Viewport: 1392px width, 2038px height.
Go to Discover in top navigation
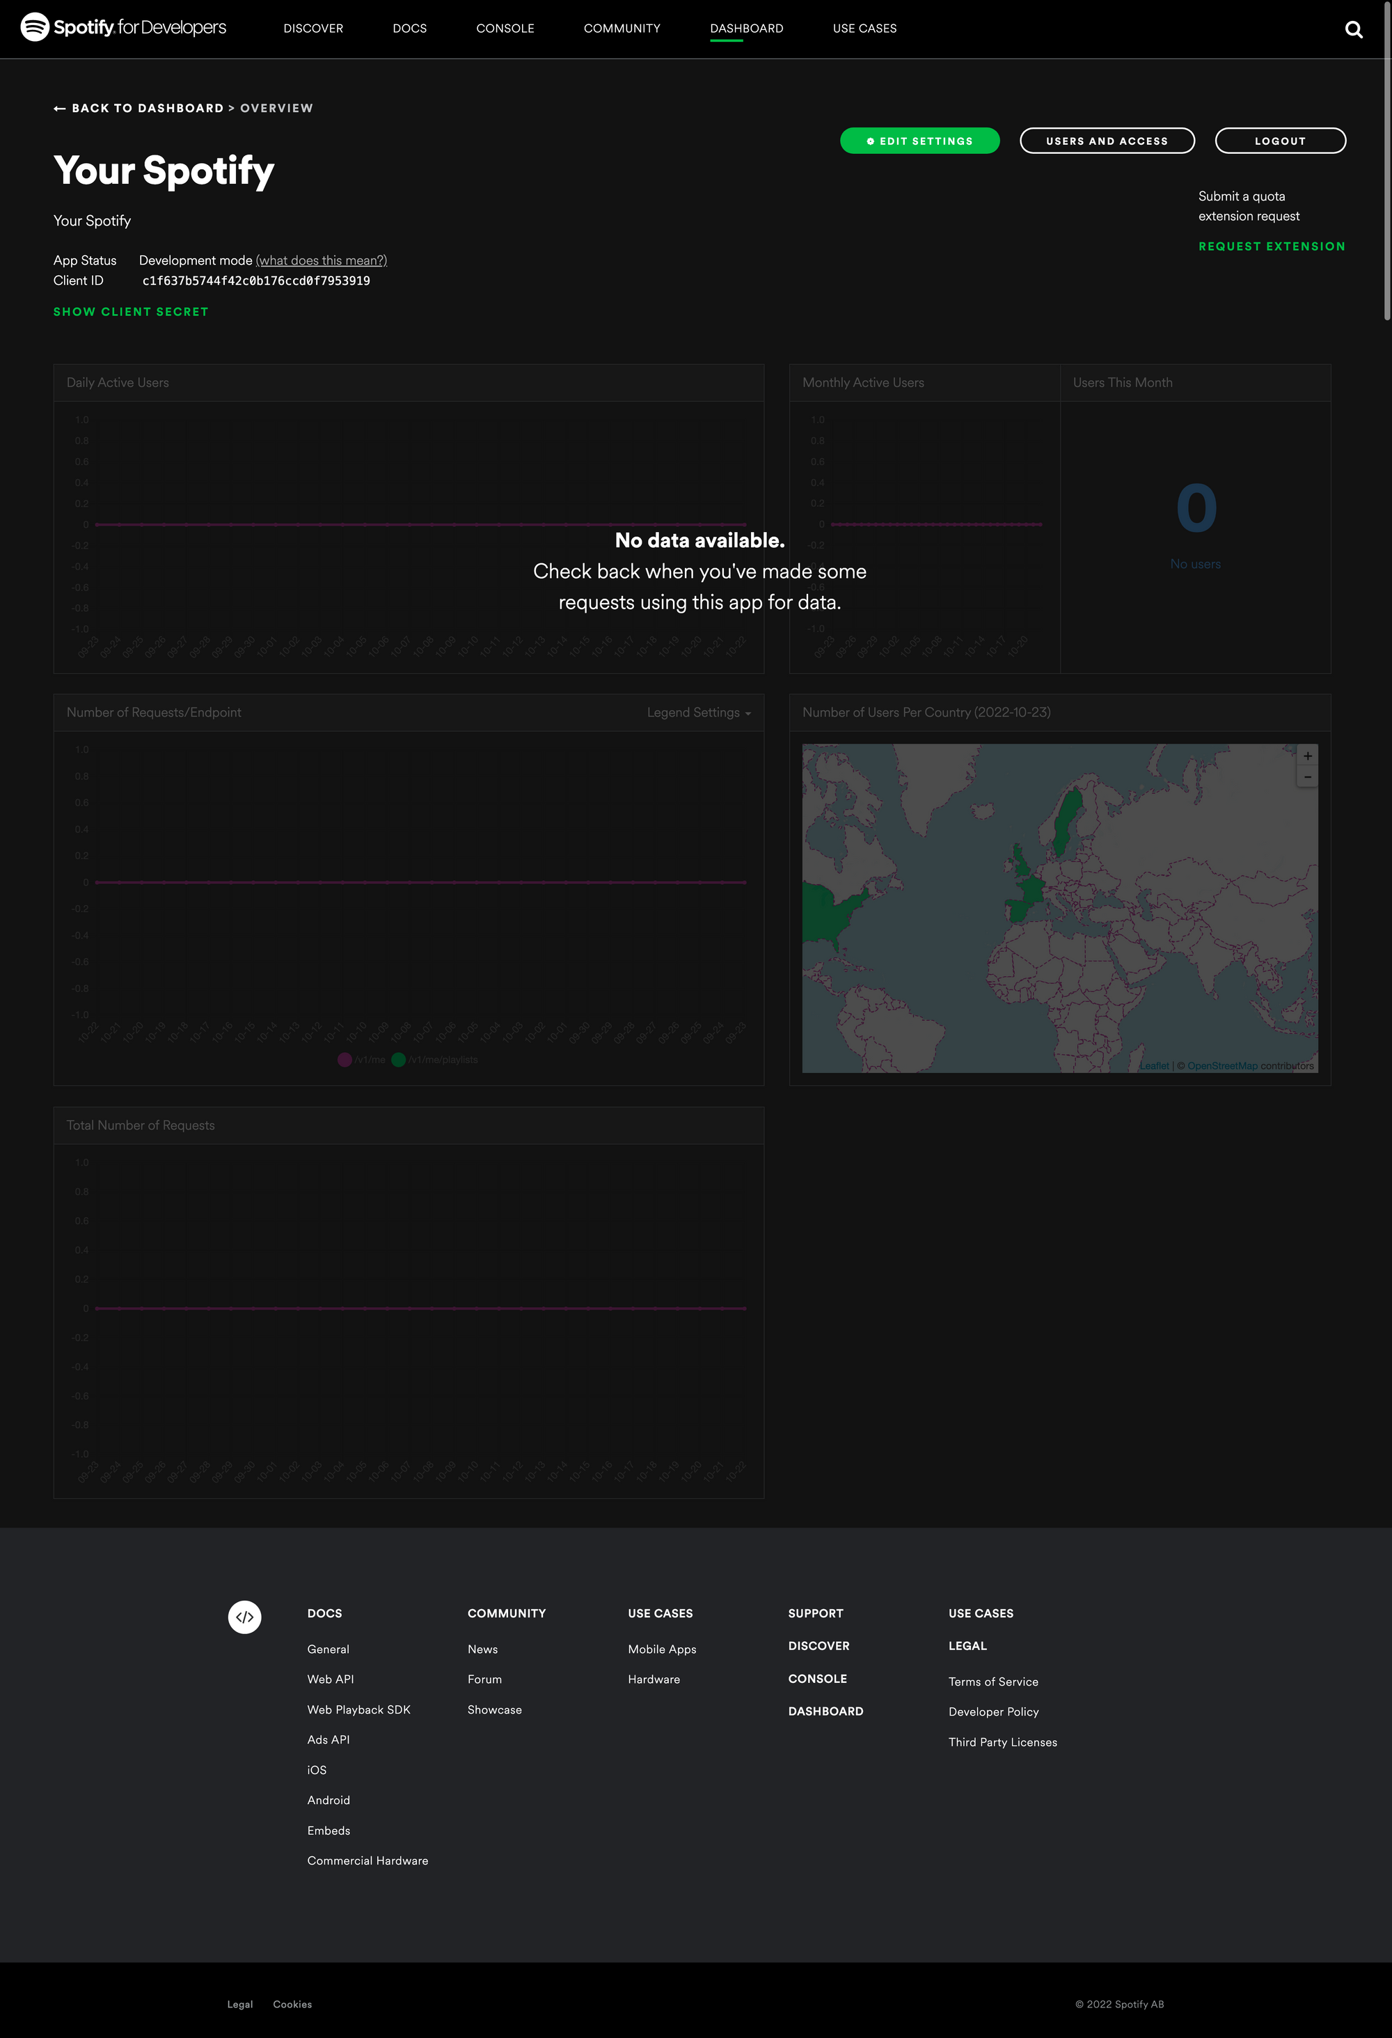[x=313, y=29]
